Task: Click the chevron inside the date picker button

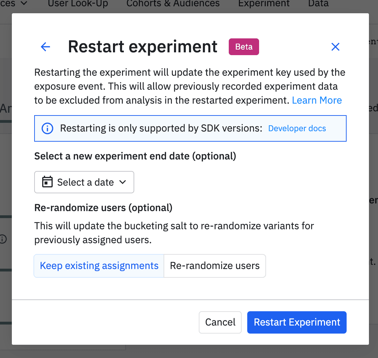Action: tap(122, 182)
